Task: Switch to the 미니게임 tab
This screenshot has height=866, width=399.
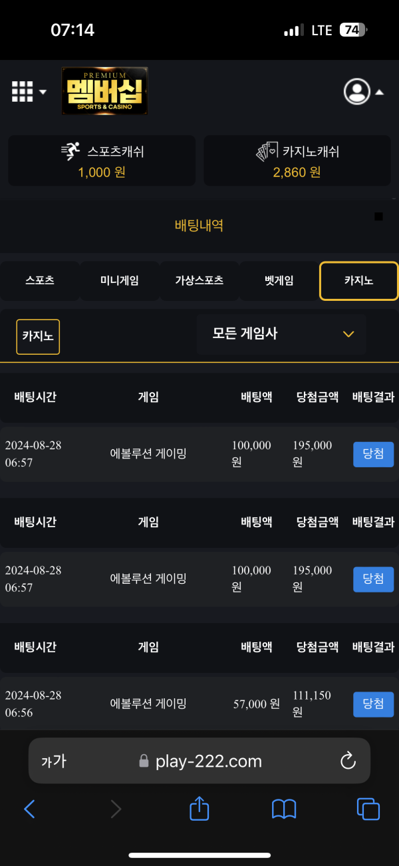Action: coord(120,281)
